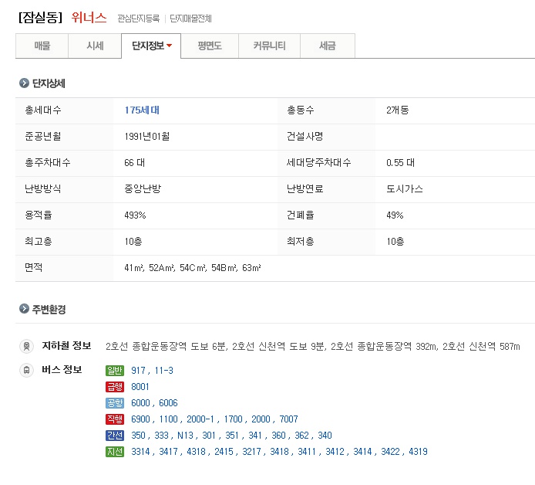Viewport: 535px width, 485px height.
Task: Open bus route 6900
Action: click(140, 419)
